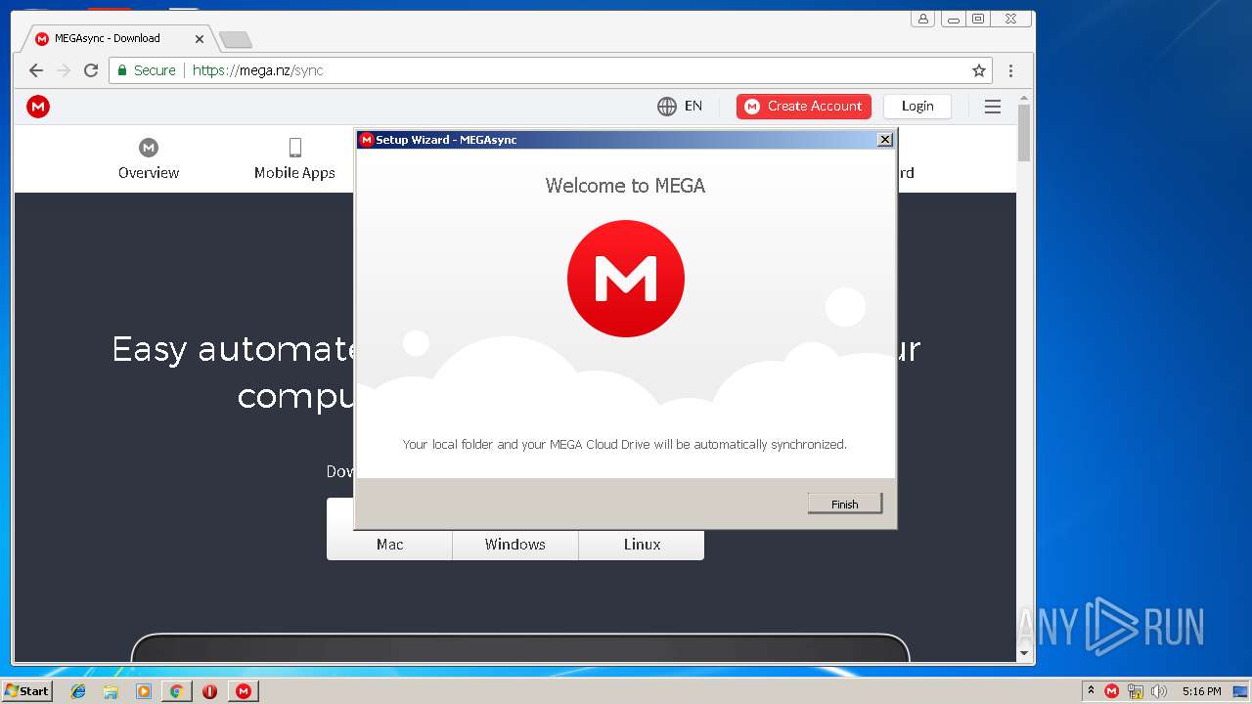Close the MEGAsync - Download tab
Image resolution: width=1252 pixels, height=704 pixels.
200,39
